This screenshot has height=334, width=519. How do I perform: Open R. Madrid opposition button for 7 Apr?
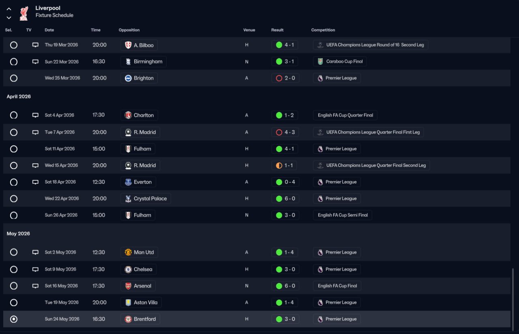coord(140,132)
